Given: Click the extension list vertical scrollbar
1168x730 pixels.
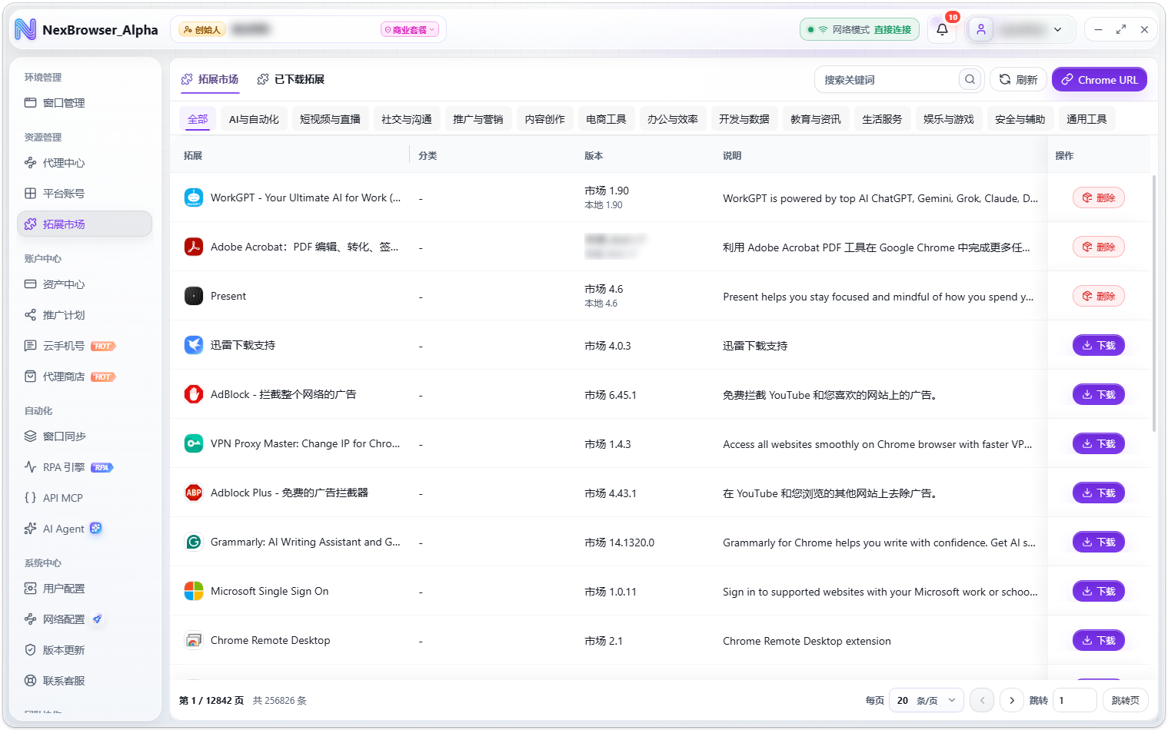Looking at the screenshot, I should pos(1153,303).
